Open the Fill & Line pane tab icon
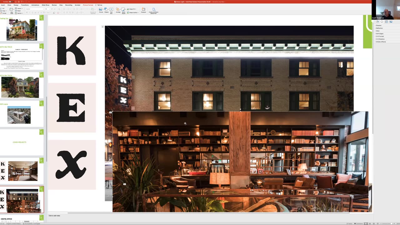Image resolution: width=400 pixels, height=225 pixels. pos(377,22)
